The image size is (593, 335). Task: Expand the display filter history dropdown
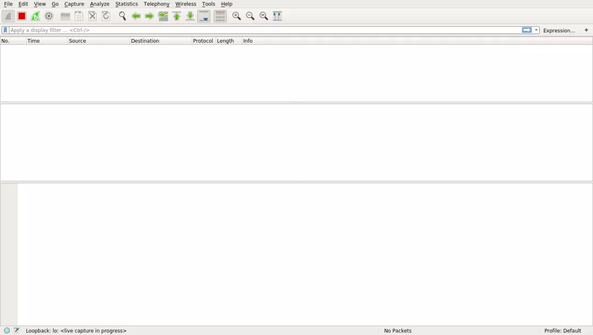coord(536,30)
